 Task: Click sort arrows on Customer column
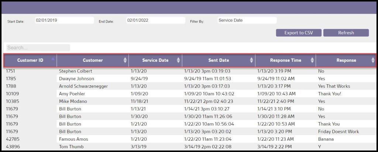point(125,60)
